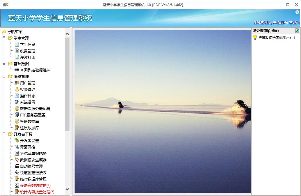Viewport: 301px width, 196px height.
Task: Open 用户管理 entry
Action: pyautogui.click(x=28, y=83)
